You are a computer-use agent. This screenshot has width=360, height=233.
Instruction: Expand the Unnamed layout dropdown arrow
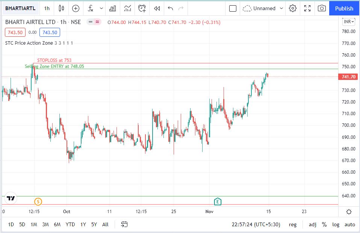coord(281,8)
